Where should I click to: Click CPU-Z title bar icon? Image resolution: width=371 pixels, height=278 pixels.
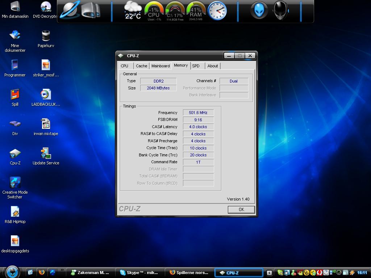121,55
